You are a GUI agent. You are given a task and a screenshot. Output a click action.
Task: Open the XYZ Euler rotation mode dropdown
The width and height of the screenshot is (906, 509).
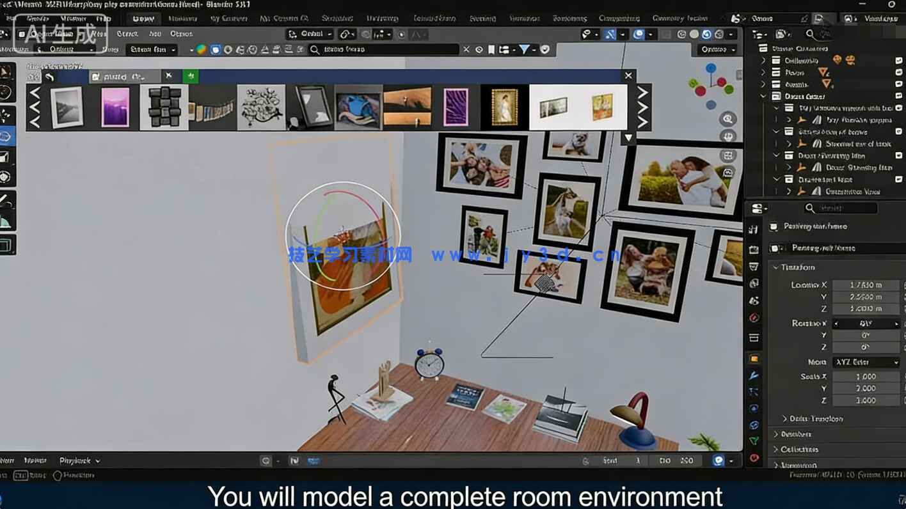865,362
